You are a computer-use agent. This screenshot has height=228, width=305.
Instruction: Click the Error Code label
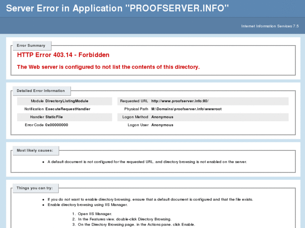[34, 125]
